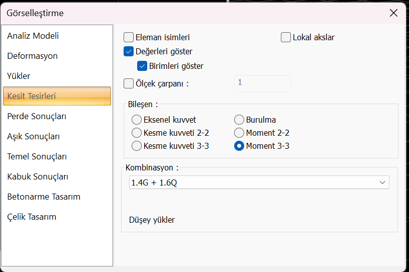Viewport: 409px width, 272px height.
Task: Open Betonarme Tasarım section
Action: point(44,197)
